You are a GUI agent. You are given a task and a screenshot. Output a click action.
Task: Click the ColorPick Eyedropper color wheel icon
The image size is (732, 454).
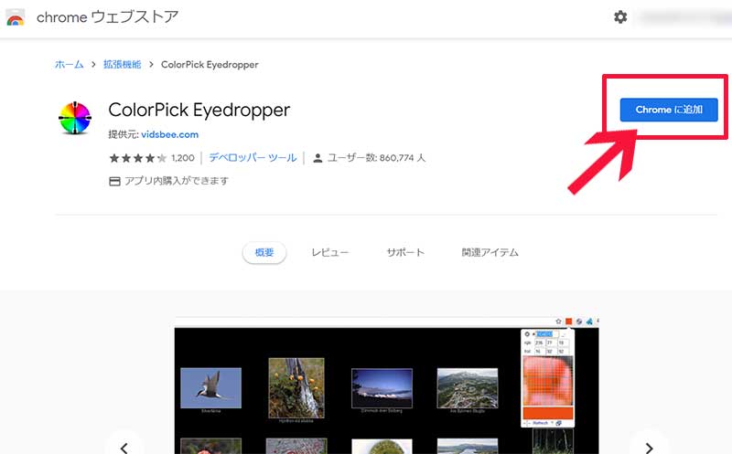coord(75,118)
